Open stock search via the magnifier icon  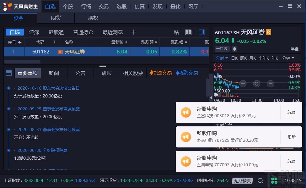coord(260,181)
